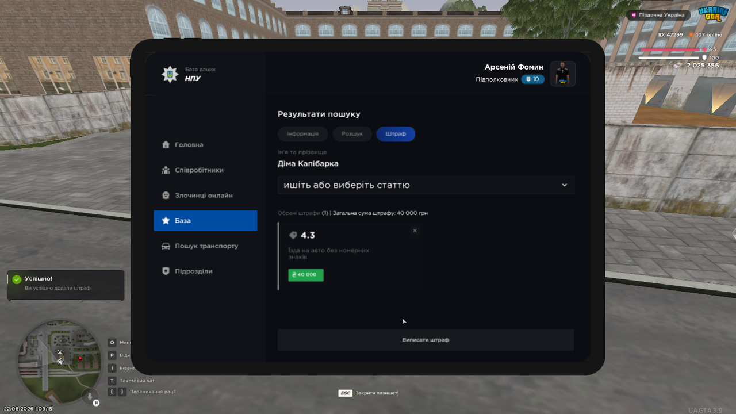Click the red marker on minimap
The image size is (736, 414).
pyautogui.click(x=80, y=359)
